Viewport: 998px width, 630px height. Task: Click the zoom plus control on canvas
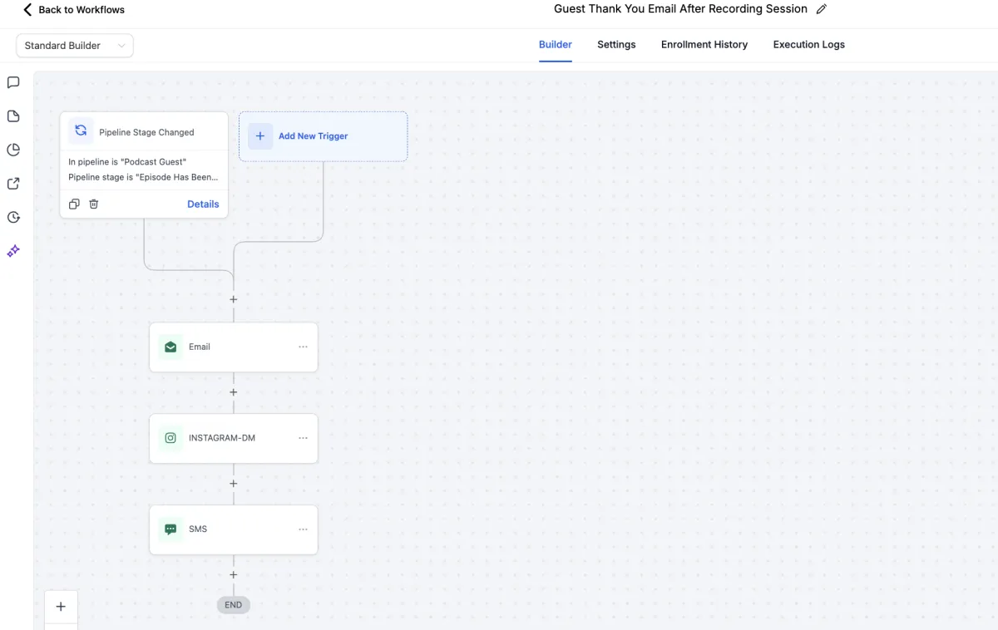(61, 607)
